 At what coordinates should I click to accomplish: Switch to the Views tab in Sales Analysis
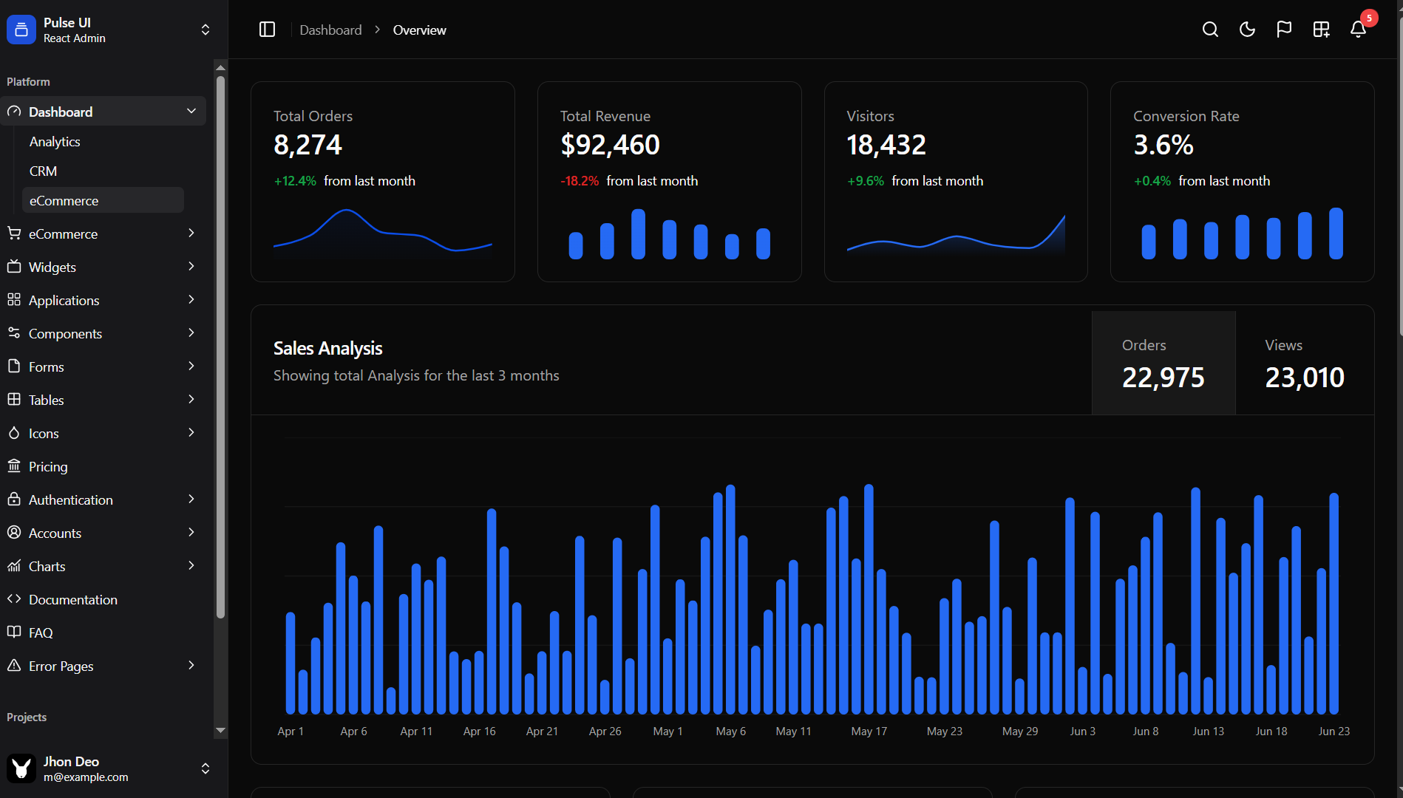(1305, 362)
